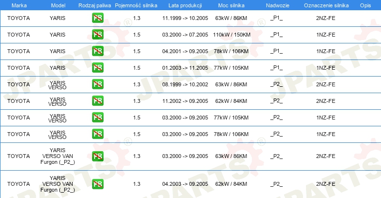The height and width of the screenshot is (198, 381).
Task: Click body code _P1_ in the 110kW row
Action: click(277, 35)
